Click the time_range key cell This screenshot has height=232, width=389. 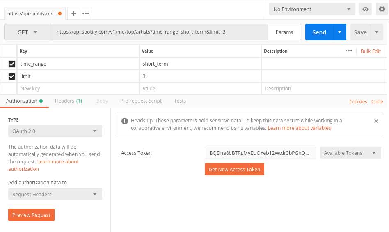(78, 64)
